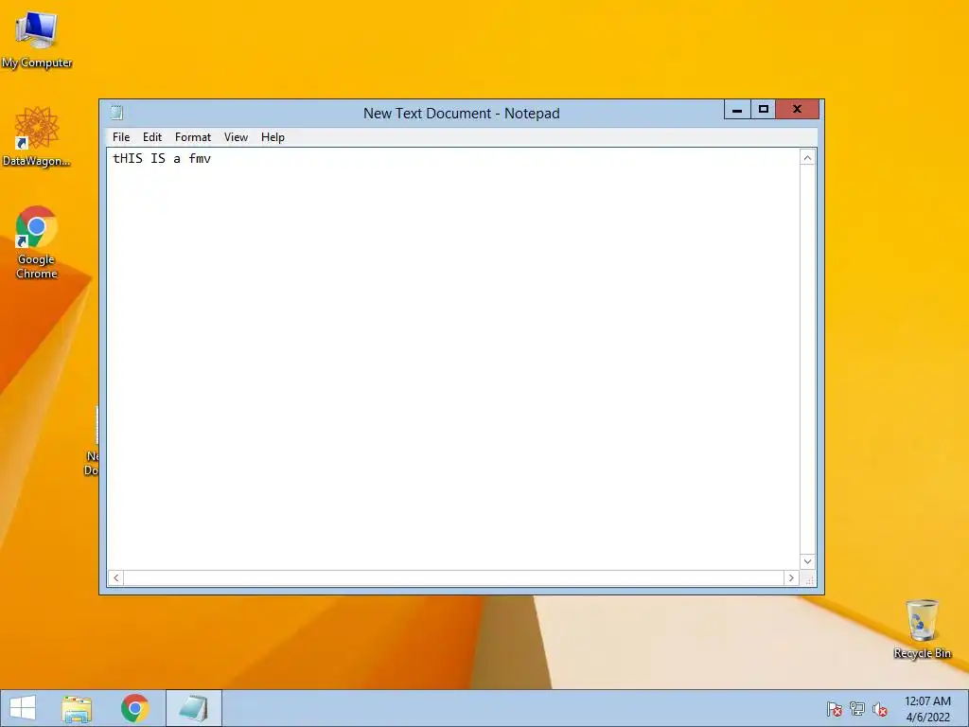Click the Notepad title bar icon
The width and height of the screenshot is (969, 727).
(116, 113)
